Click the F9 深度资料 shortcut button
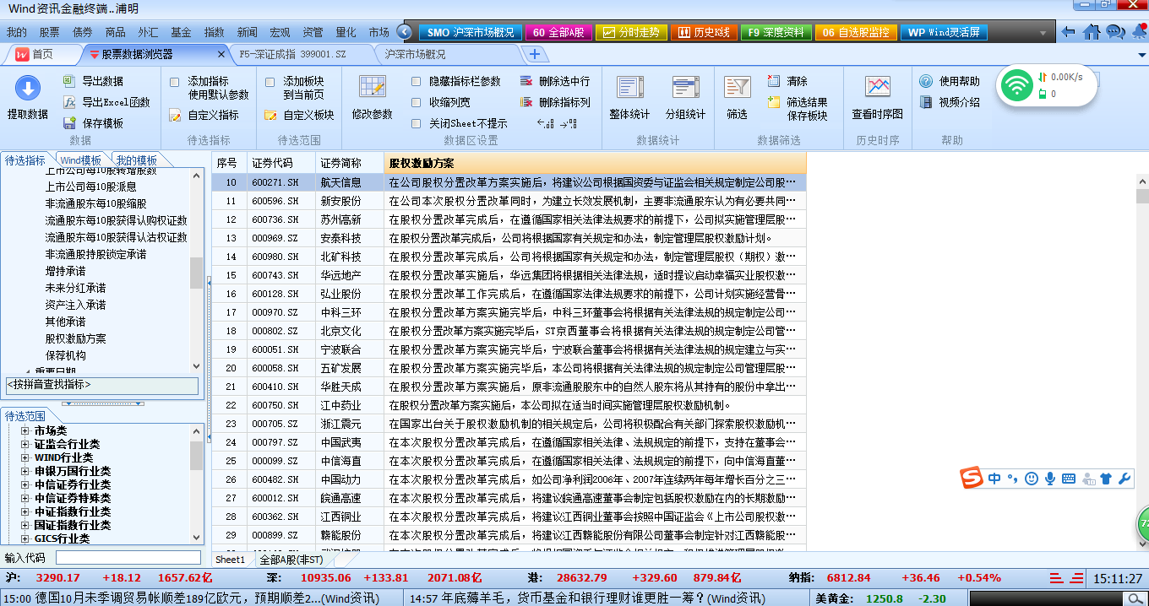The height and width of the screenshot is (606, 1149). pyautogui.click(x=776, y=33)
